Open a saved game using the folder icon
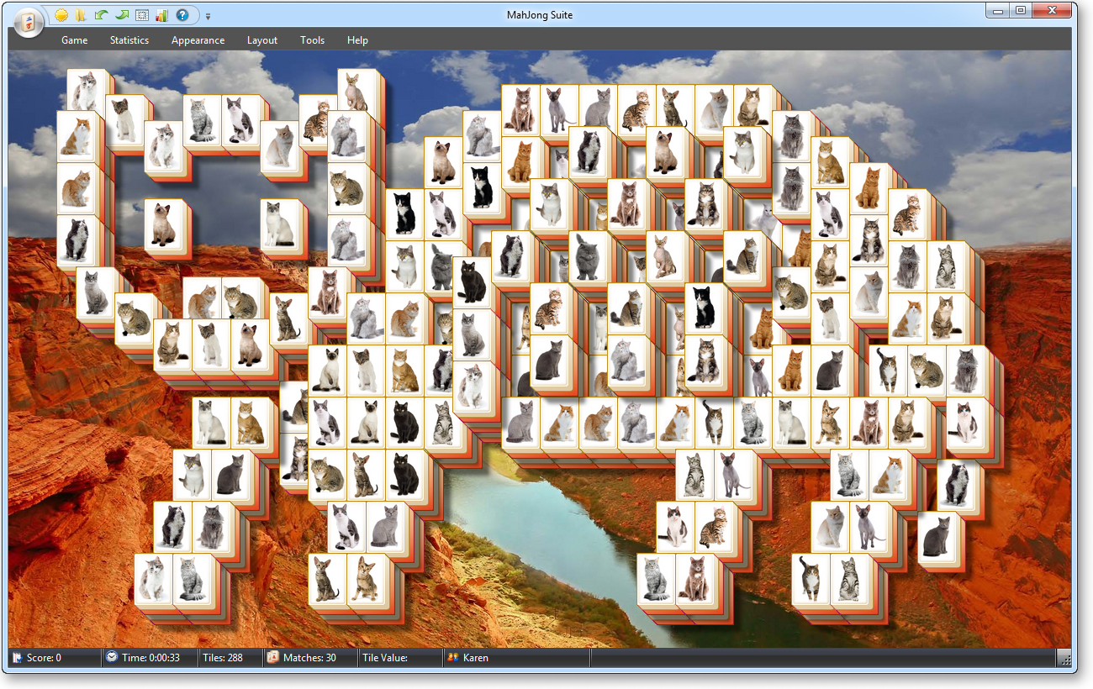1093x689 pixels. 80,15
